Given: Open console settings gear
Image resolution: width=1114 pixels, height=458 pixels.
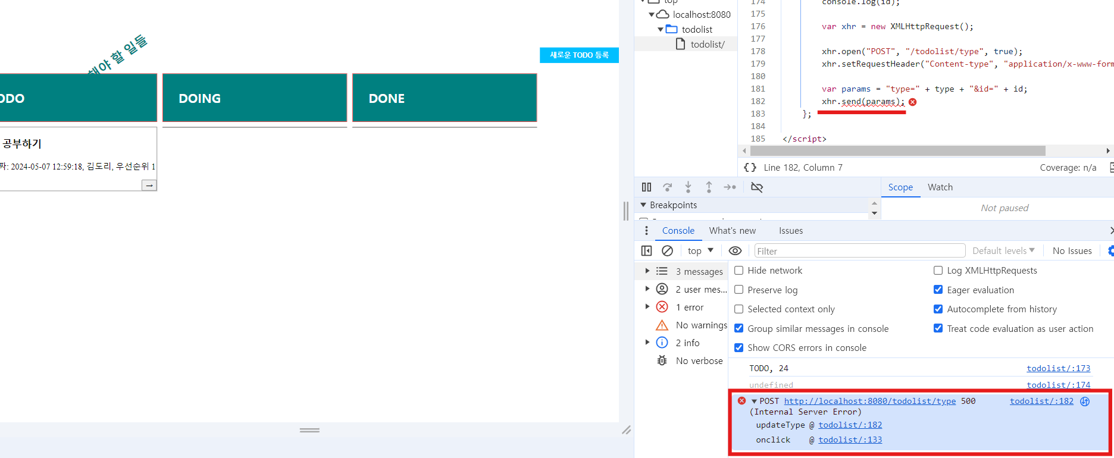Looking at the screenshot, I should pyautogui.click(x=1110, y=251).
